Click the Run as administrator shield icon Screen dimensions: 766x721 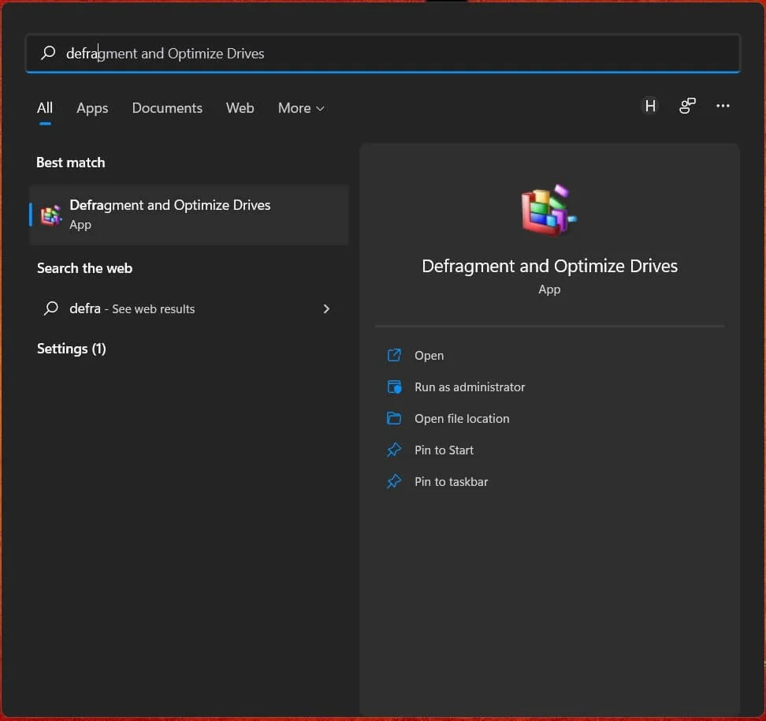click(394, 387)
